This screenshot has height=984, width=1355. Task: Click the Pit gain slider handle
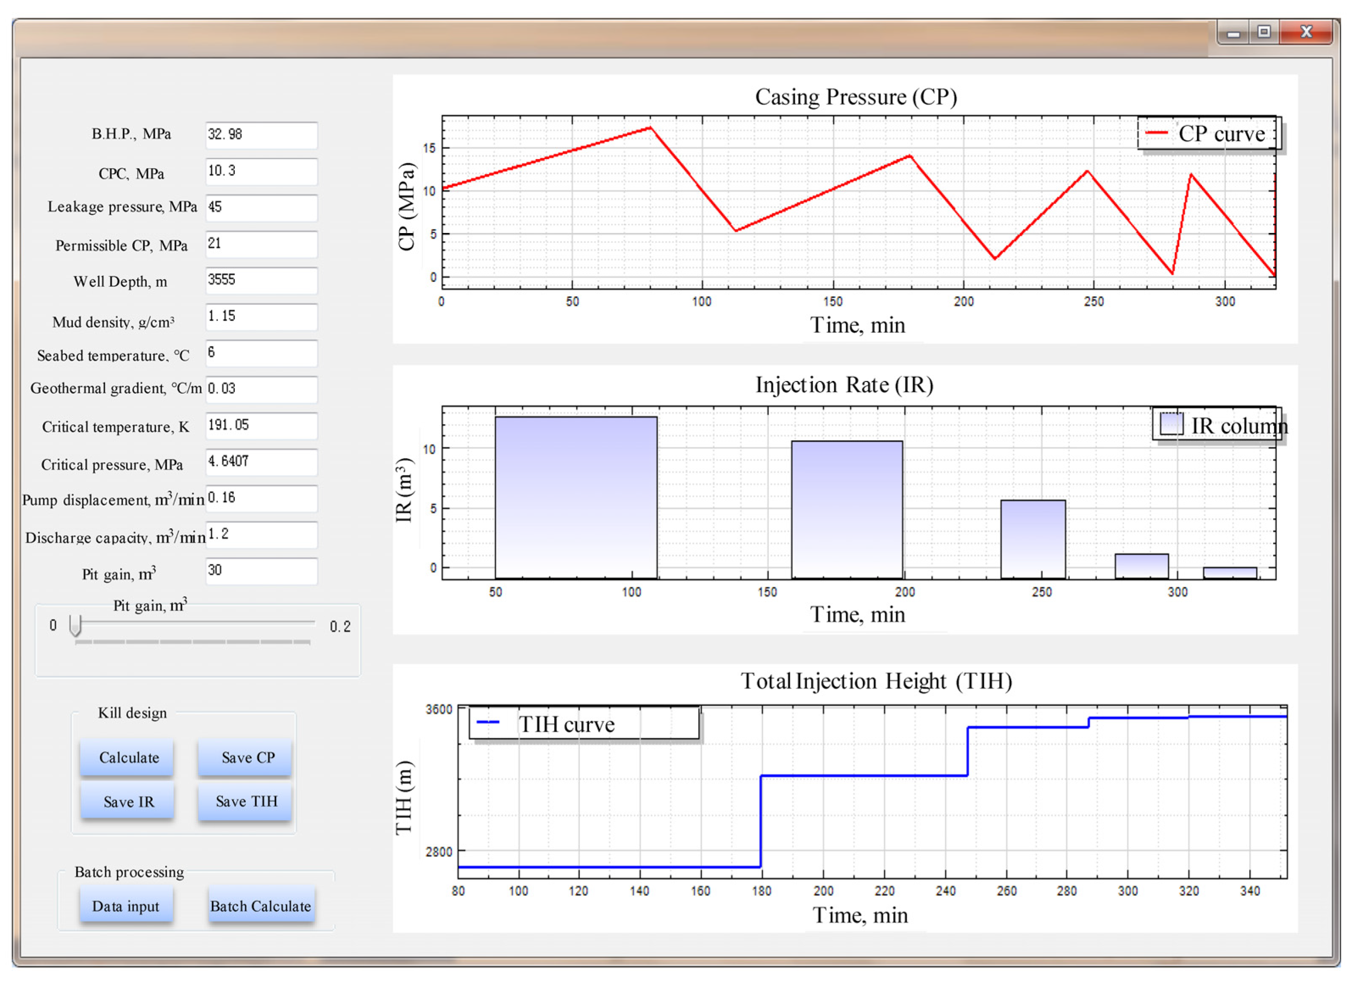[x=75, y=625]
